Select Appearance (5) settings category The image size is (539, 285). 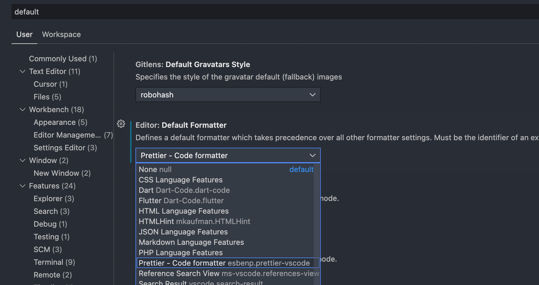tap(60, 122)
